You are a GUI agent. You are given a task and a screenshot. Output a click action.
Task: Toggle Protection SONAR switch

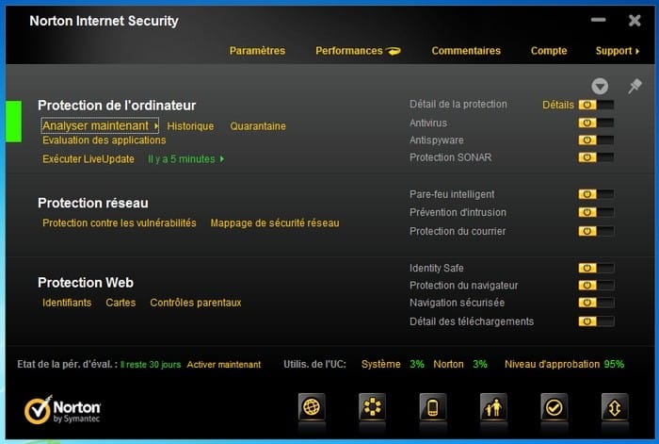click(x=596, y=157)
